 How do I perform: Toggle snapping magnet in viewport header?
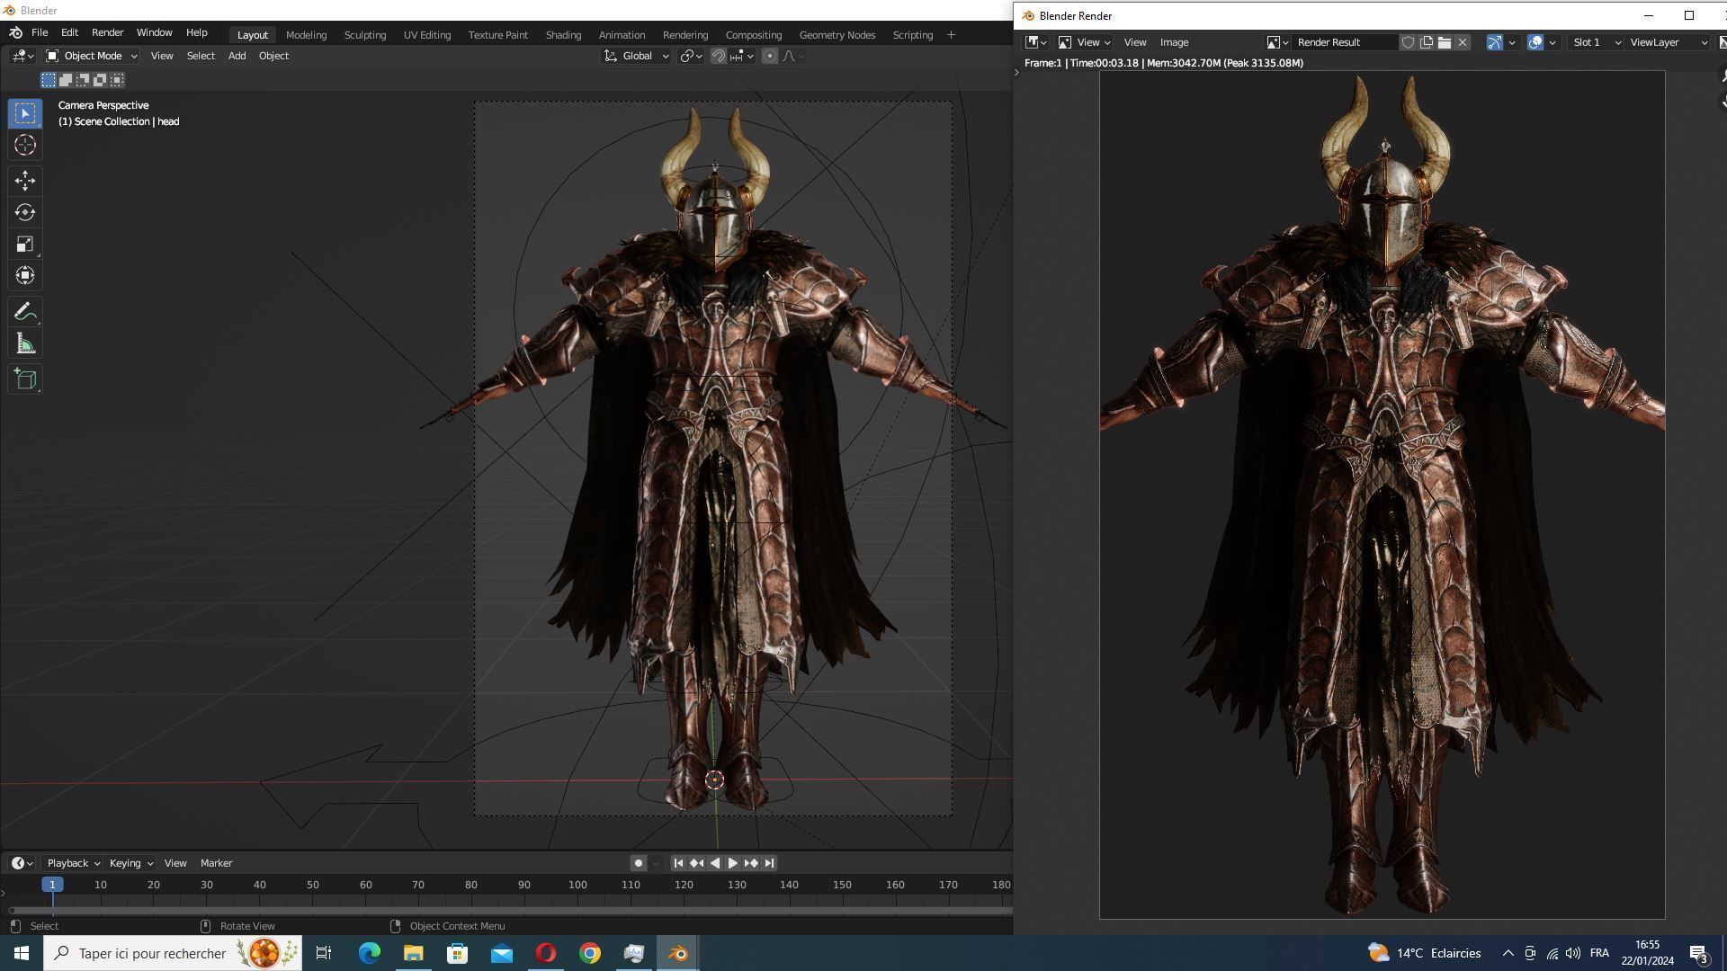(x=719, y=56)
